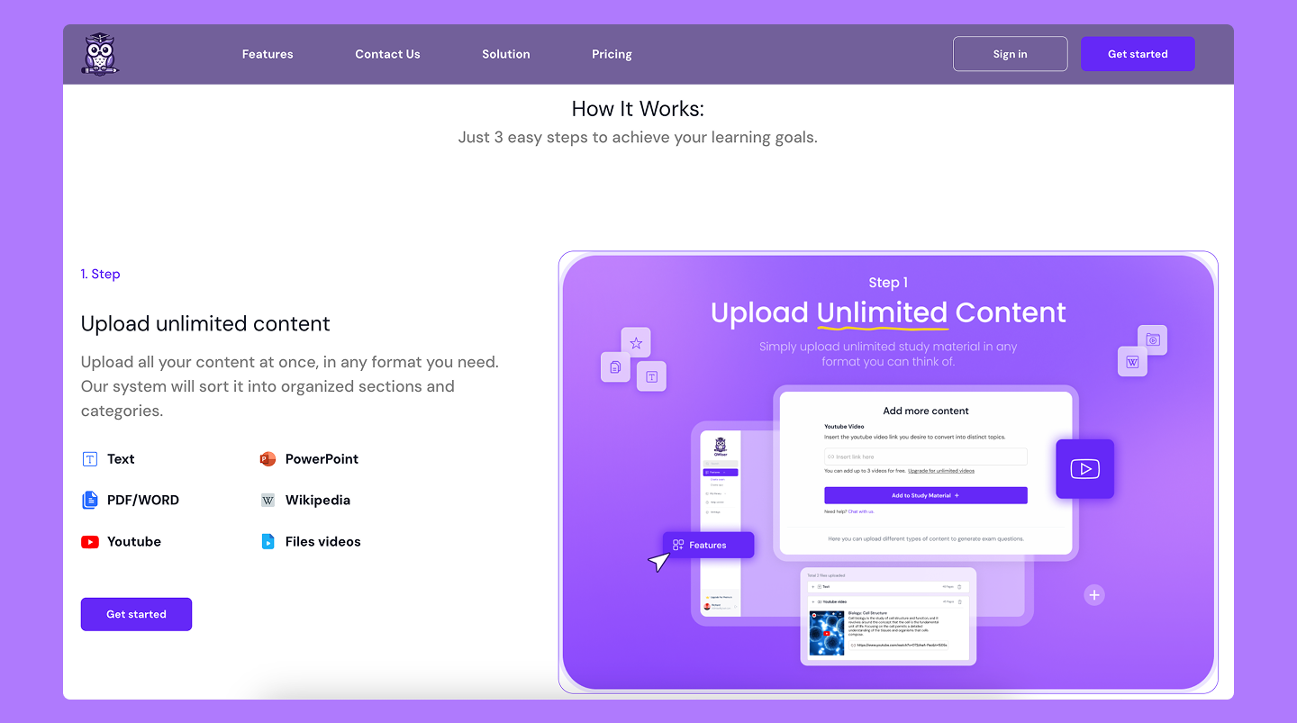Click the "PDF/WORD" label text

[143, 500]
